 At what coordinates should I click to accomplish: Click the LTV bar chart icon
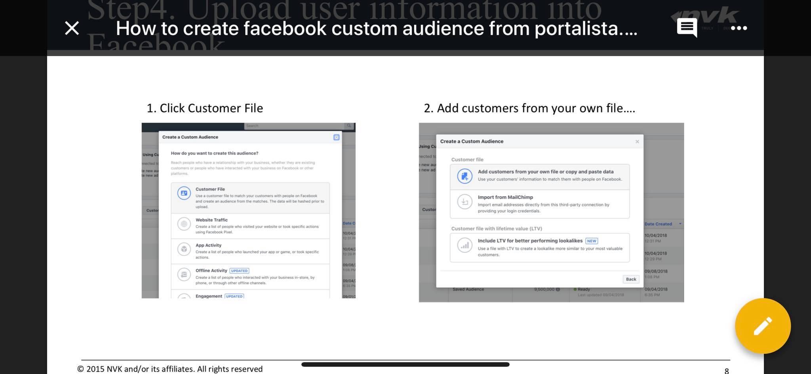click(x=465, y=245)
